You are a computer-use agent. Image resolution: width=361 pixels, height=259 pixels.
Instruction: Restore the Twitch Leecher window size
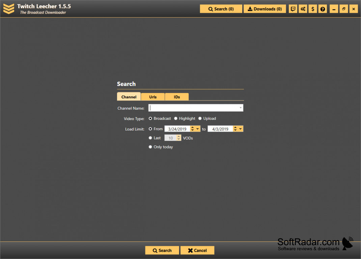pyautogui.click(x=344, y=9)
